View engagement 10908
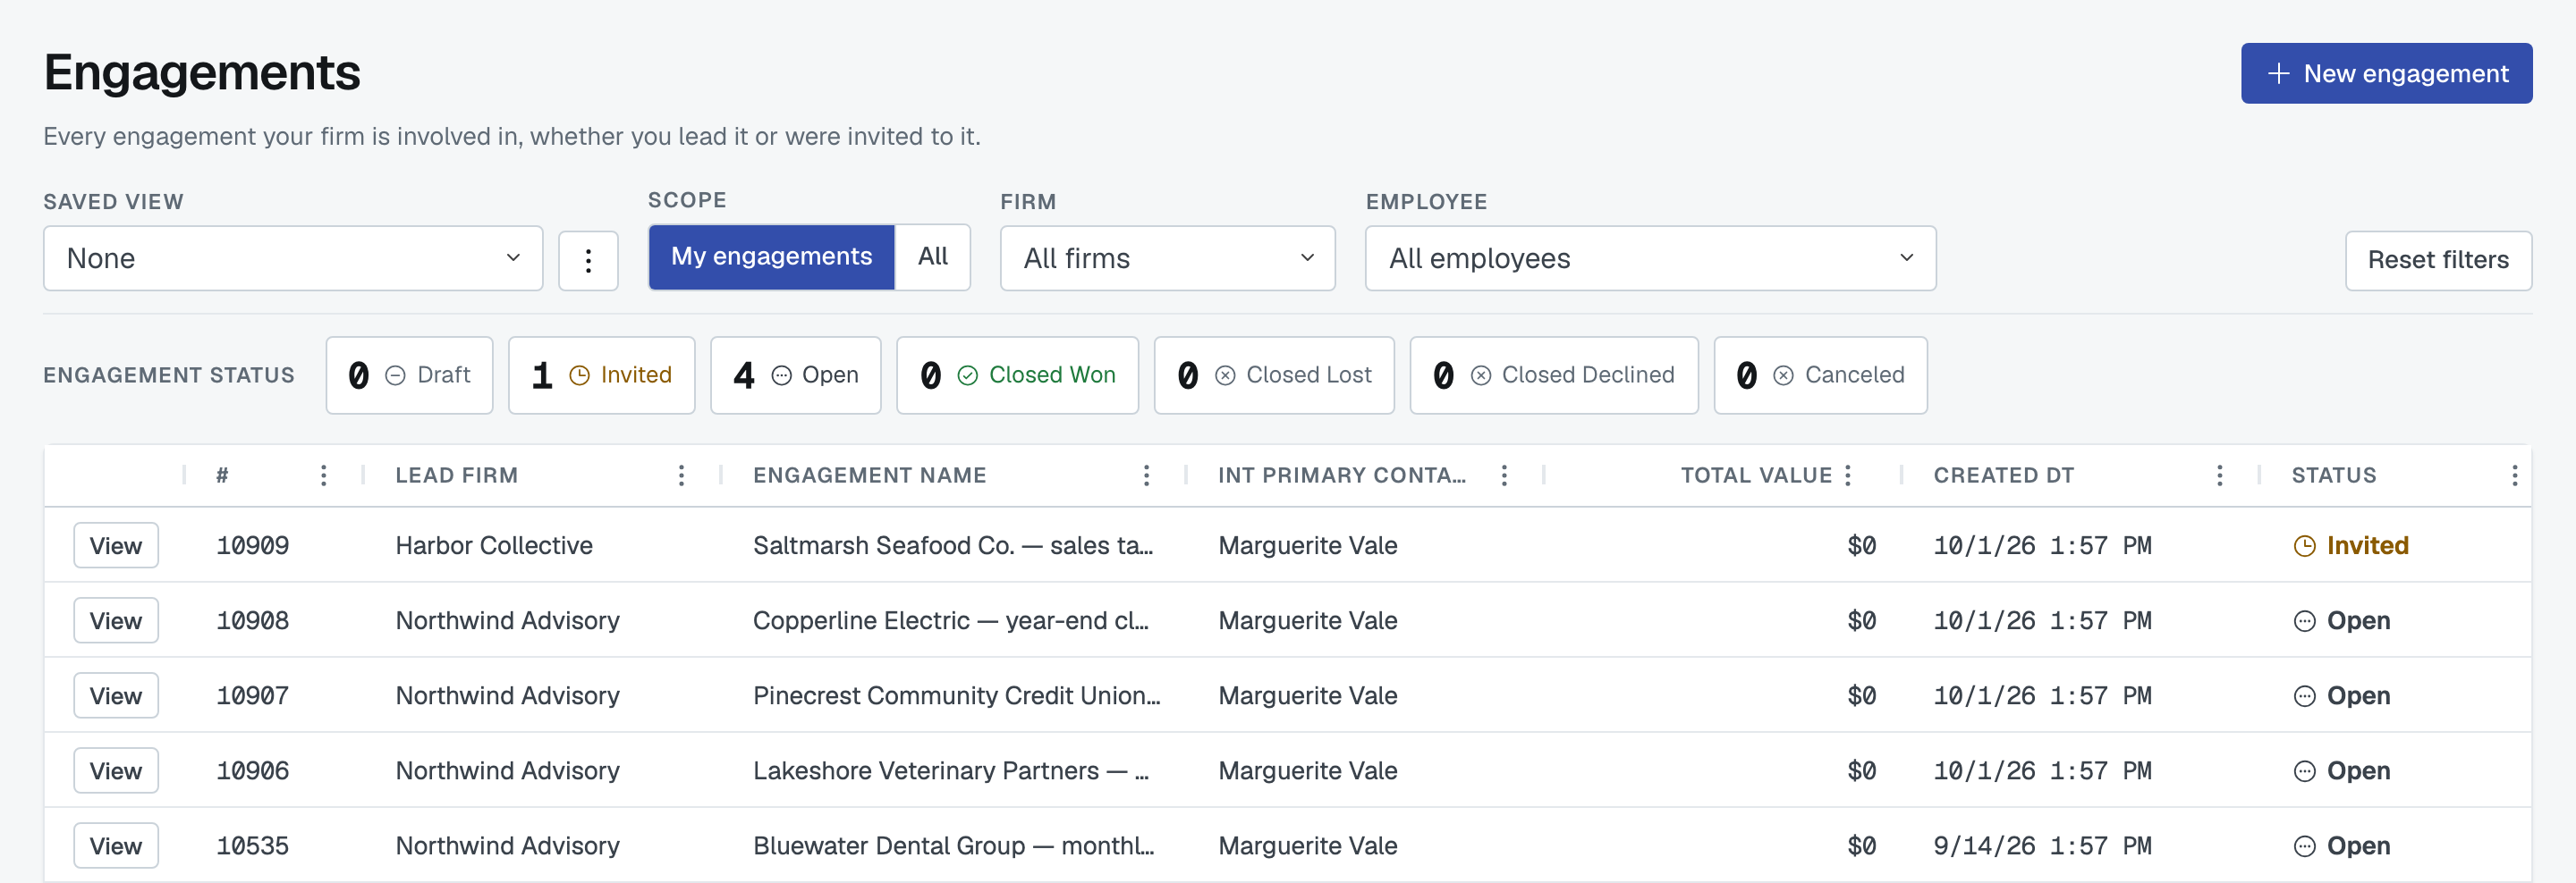The height and width of the screenshot is (883, 2576). pos(116,621)
